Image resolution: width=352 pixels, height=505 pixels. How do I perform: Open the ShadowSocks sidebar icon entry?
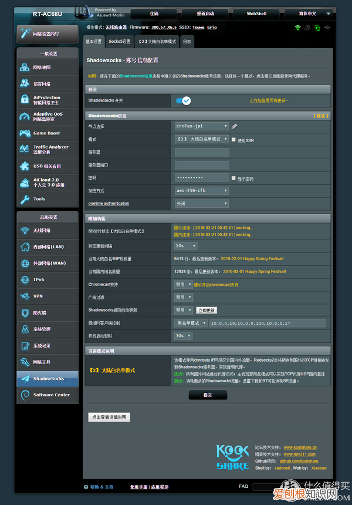pyautogui.click(x=48, y=379)
